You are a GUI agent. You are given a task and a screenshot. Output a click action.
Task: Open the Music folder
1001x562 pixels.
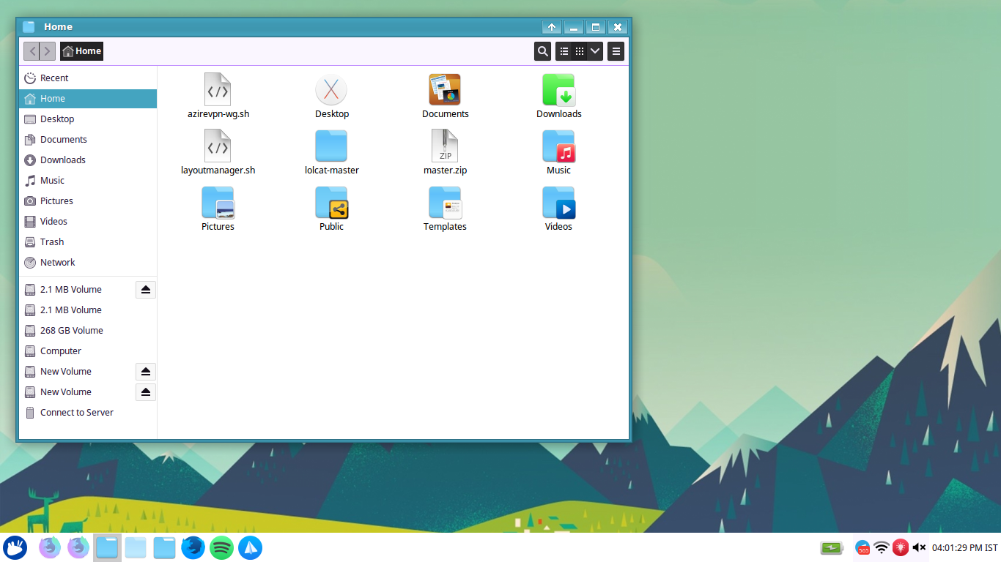click(558, 147)
